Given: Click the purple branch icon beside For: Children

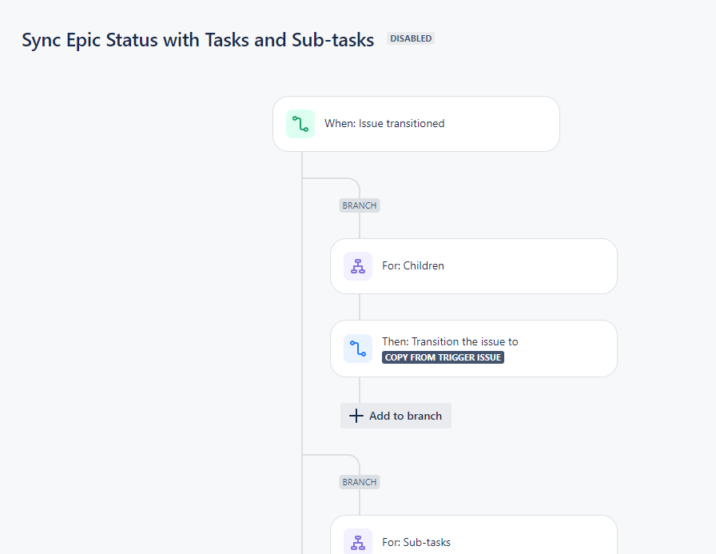Looking at the screenshot, I should (x=358, y=266).
